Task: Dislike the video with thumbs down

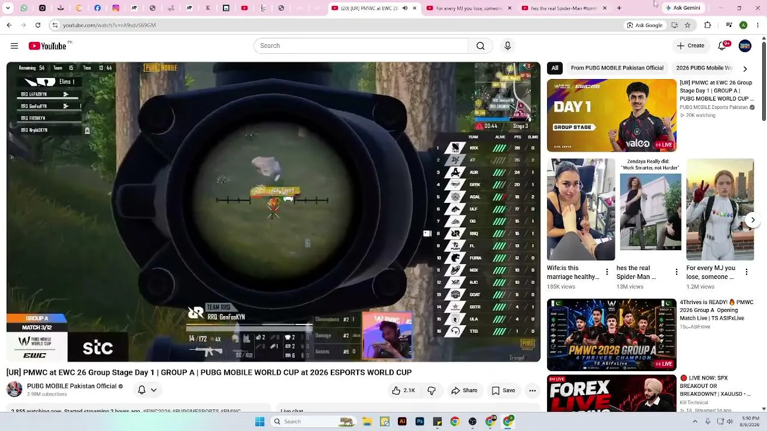Action: (x=431, y=390)
